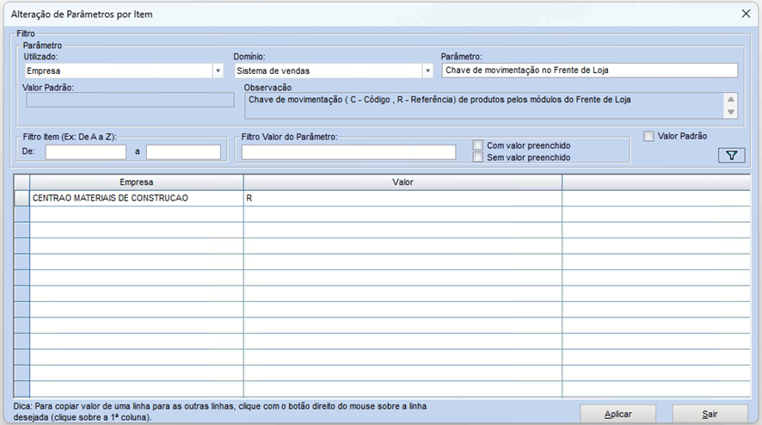Click the row selector of first grid row
This screenshot has height=425, width=762.
(22, 198)
